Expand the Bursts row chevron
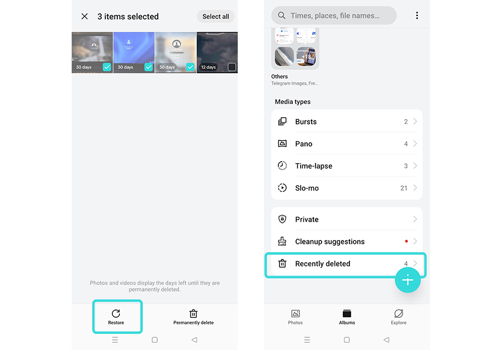Screen dimensions: 490x350 (x=415, y=121)
